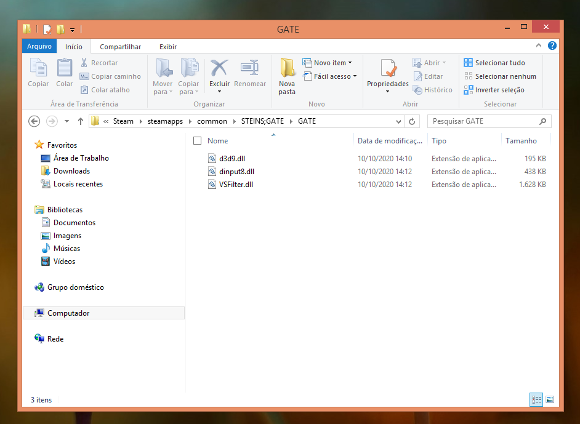
Task: Click the Renomear icon
Action: [x=250, y=68]
